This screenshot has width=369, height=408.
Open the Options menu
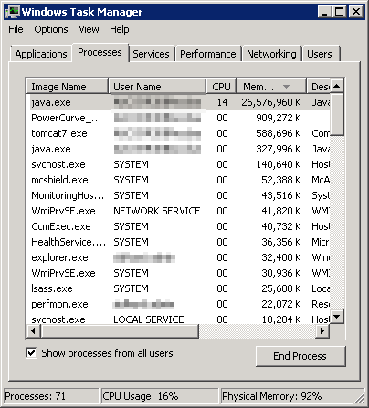[51, 29]
